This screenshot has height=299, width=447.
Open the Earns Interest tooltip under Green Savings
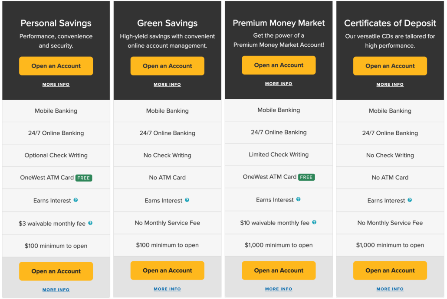(187, 200)
